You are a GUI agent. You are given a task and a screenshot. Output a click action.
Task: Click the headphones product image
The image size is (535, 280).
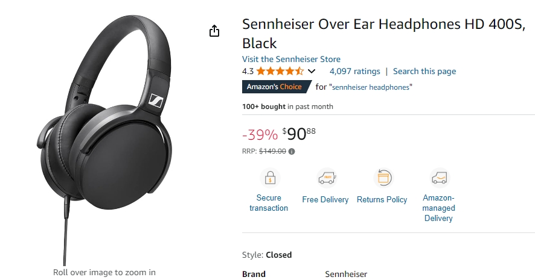click(x=104, y=140)
